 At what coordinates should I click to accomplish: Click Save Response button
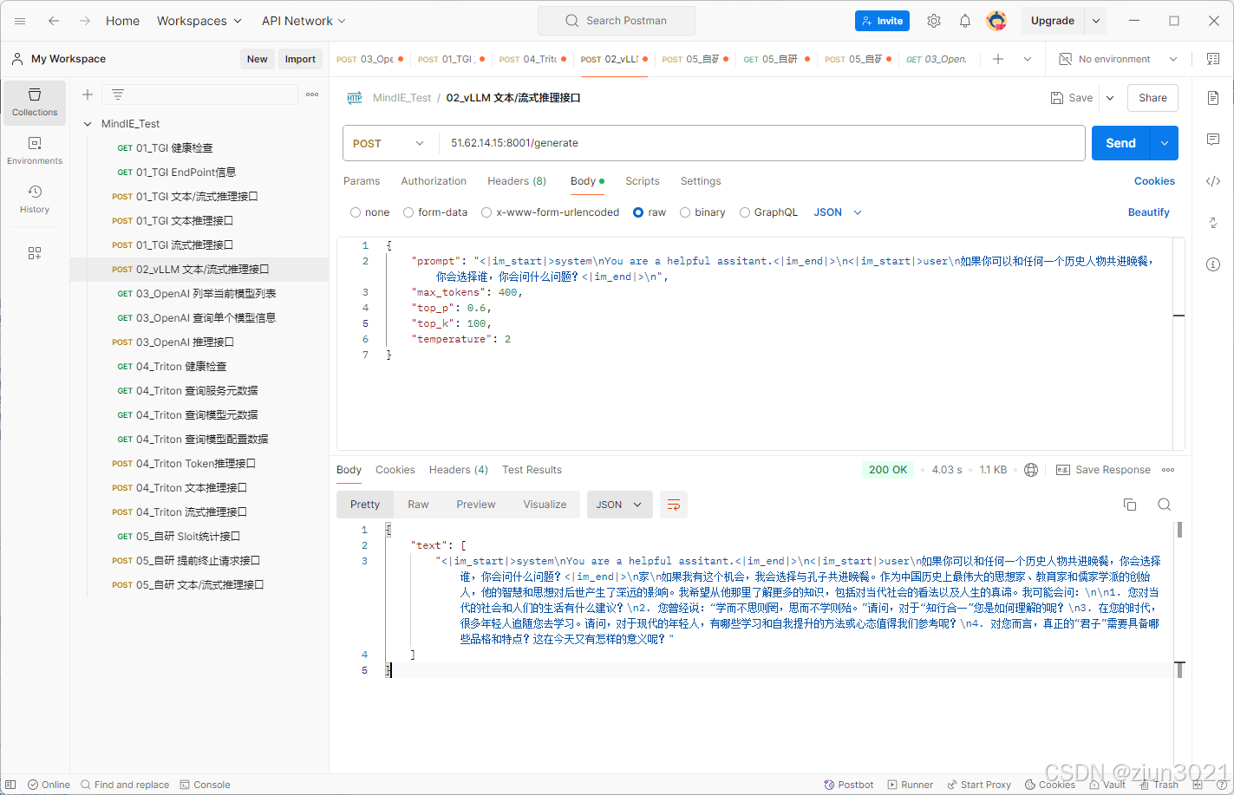click(1103, 470)
